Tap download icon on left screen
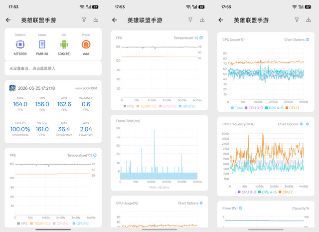Viewport: 319px width, 232px height. [x=96, y=20]
